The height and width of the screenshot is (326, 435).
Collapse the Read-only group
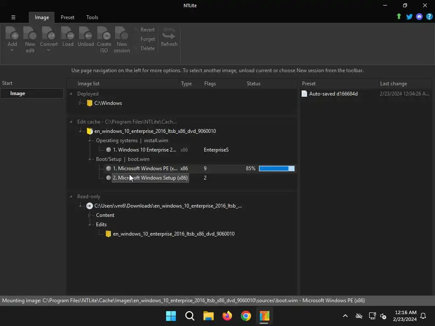pyautogui.click(x=71, y=197)
